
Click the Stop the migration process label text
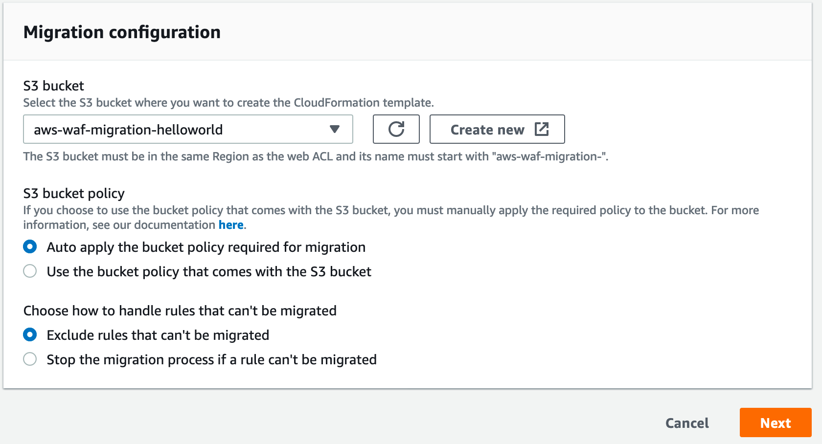click(x=211, y=359)
